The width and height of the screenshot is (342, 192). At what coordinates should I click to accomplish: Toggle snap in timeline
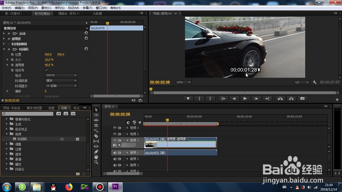coord(128,123)
